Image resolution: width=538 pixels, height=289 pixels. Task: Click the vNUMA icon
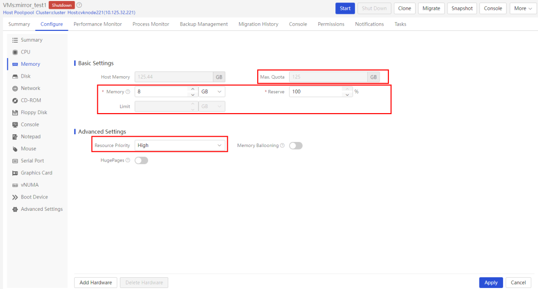tap(15, 185)
